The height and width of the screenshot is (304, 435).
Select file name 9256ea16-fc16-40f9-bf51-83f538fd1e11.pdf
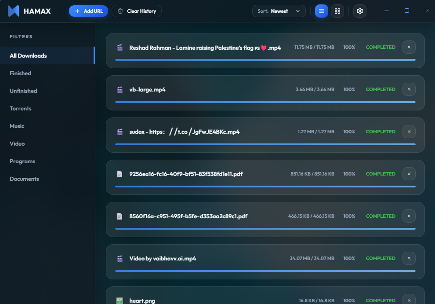point(186,174)
